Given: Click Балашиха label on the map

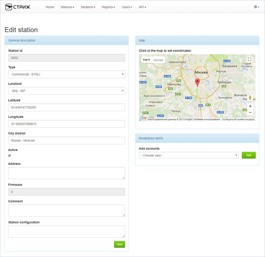Looking at the screenshot, I should [230, 66].
